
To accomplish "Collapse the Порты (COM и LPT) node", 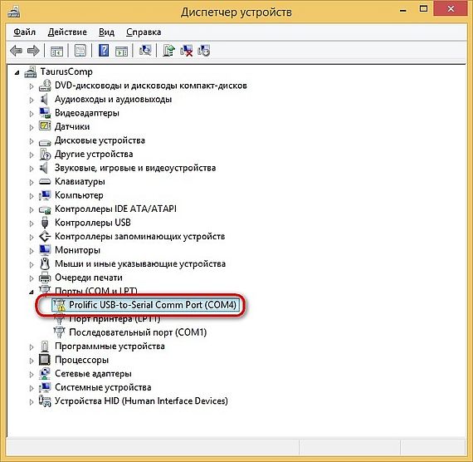I will (x=32, y=292).
